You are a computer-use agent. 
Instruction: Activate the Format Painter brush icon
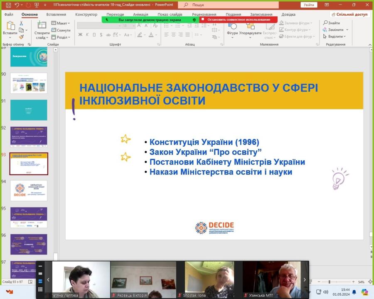tap(21, 37)
